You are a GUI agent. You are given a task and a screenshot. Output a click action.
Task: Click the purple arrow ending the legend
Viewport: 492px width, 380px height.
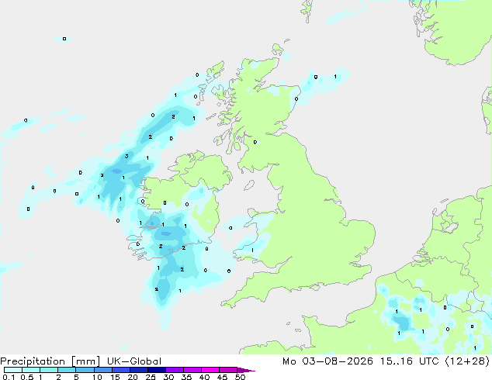[x=246, y=370]
